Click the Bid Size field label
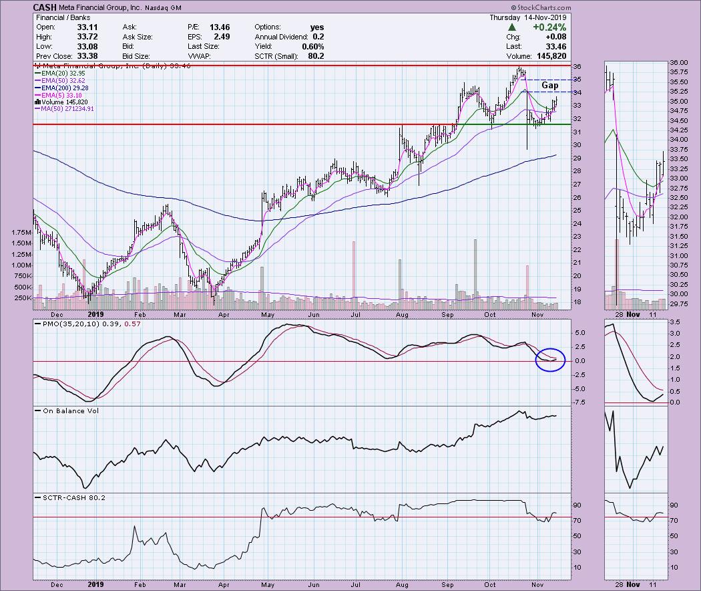701x591 pixels. pos(136,56)
